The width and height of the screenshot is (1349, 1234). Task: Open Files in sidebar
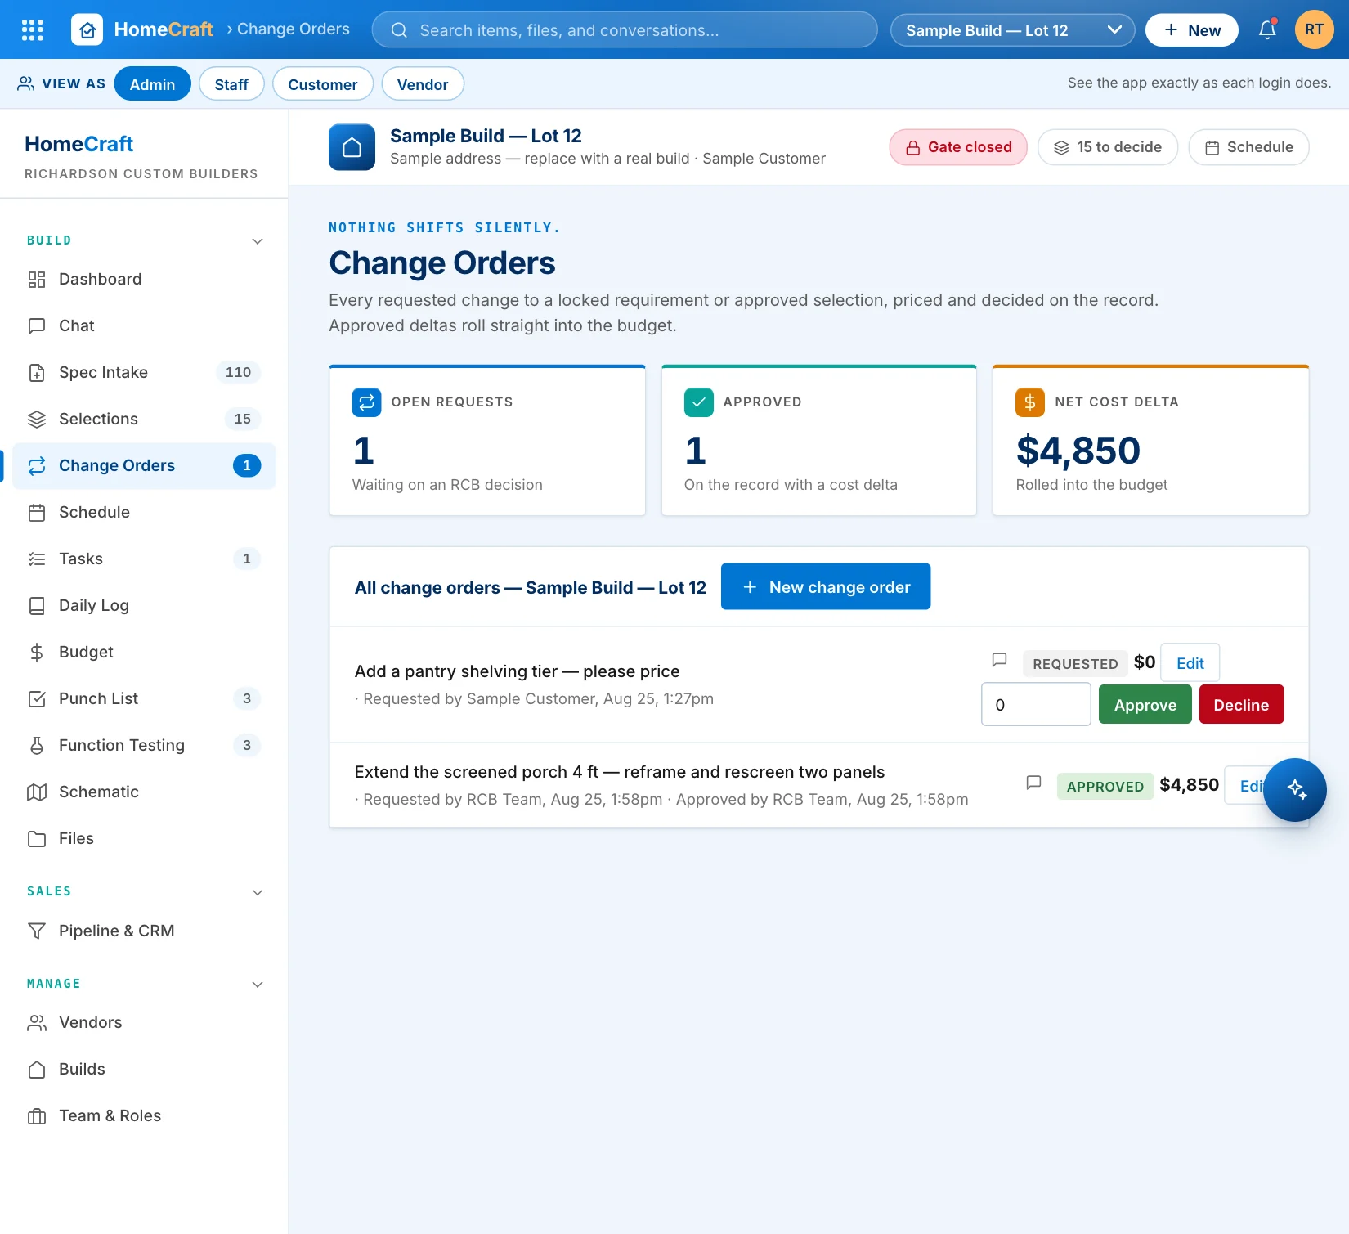tap(144, 839)
